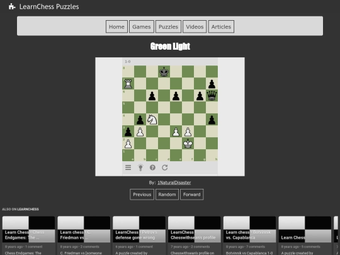Select the white pawn on b3
Image resolution: width=340 pixels, height=255 pixels.
[140, 131]
